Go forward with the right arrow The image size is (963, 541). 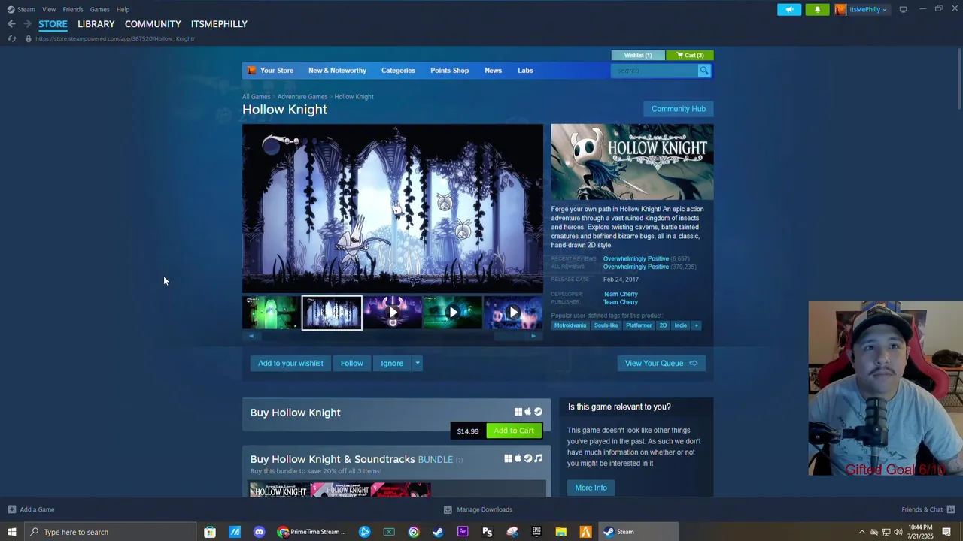[27, 24]
